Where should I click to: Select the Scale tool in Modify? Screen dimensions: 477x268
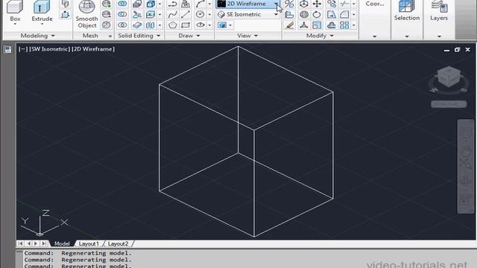pyautogui.click(x=317, y=25)
